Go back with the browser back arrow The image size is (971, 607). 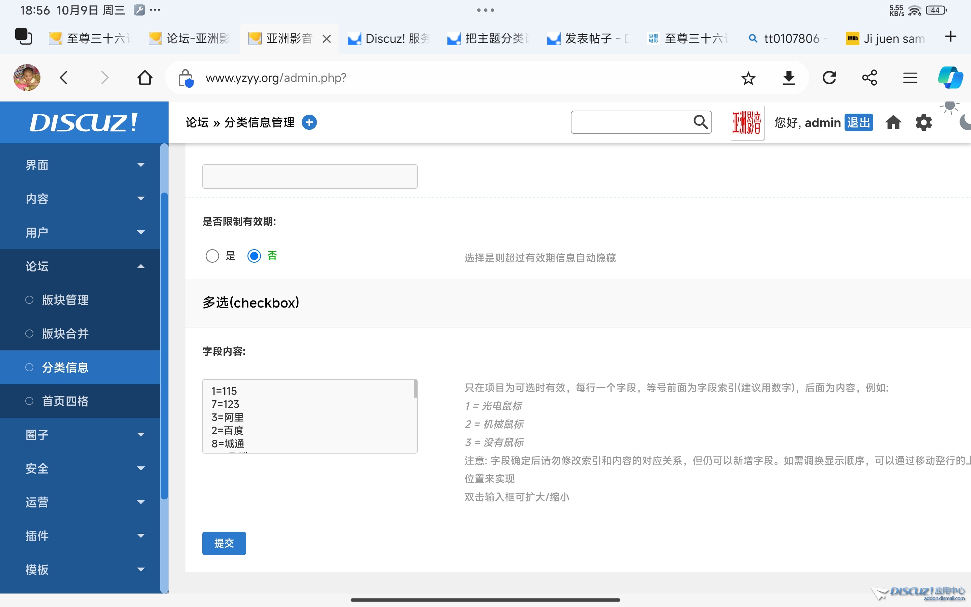[64, 78]
